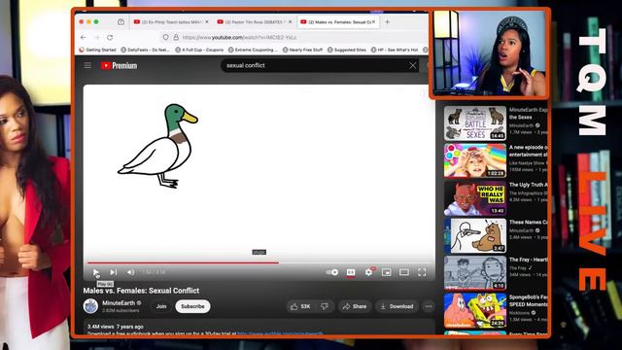Screen dimensions: 622x350
Task: Share the Sexual Conflict video
Action: click(355, 306)
